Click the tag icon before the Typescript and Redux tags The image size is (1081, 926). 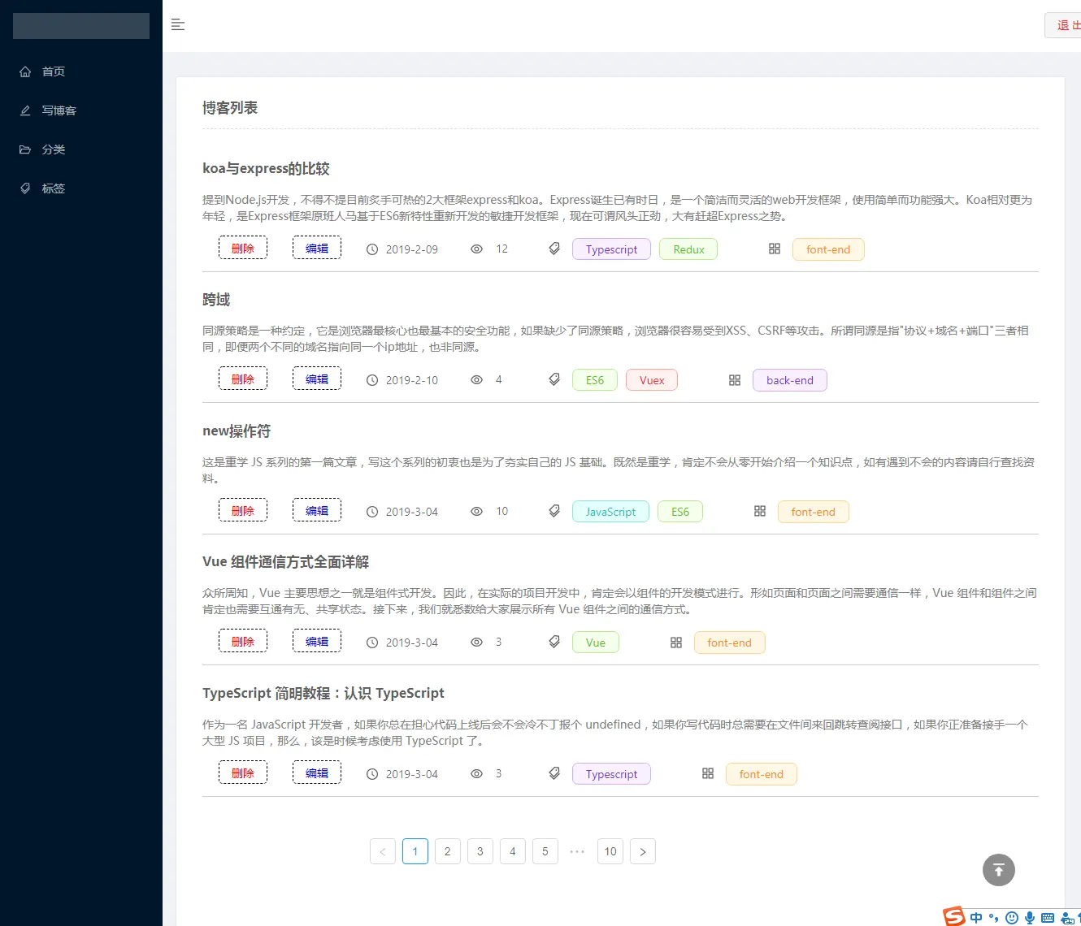[x=554, y=249]
